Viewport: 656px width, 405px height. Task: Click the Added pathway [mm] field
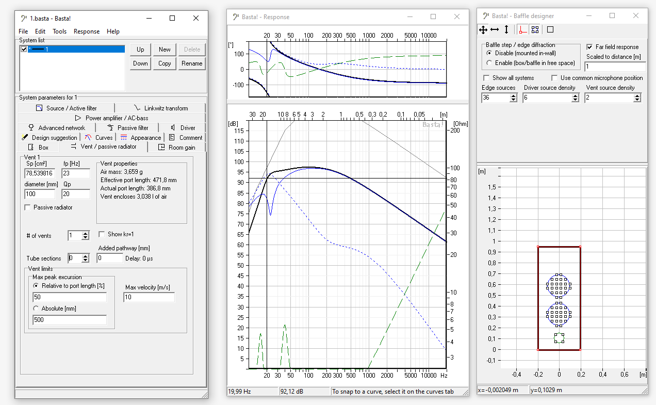[110, 258]
